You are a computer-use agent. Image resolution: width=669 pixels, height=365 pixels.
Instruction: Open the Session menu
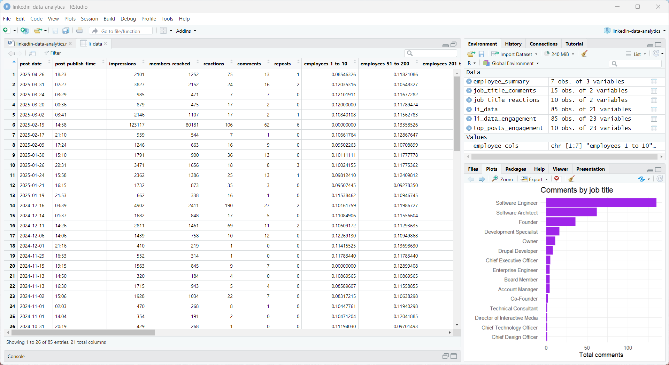click(x=90, y=19)
